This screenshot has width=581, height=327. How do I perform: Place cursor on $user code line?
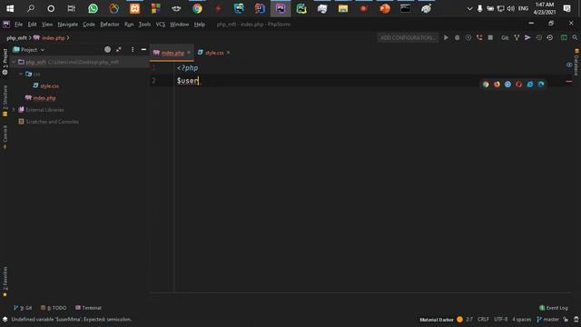tap(188, 81)
